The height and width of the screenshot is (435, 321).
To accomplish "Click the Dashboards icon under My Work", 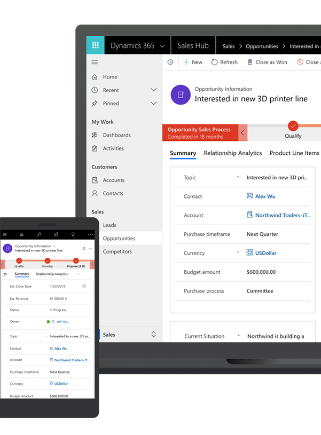I will (x=95, y=135).
